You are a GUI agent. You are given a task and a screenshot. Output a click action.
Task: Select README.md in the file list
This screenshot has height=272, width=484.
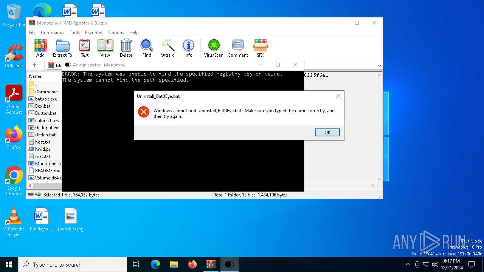pyautogui.click(x=45, y=171)
